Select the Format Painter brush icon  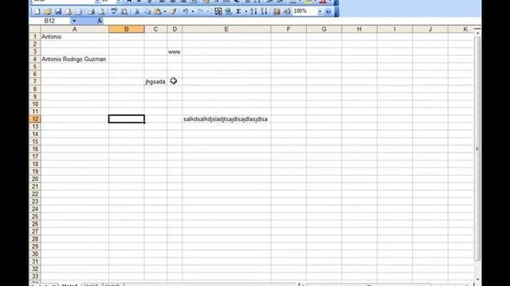coord(173,12)
